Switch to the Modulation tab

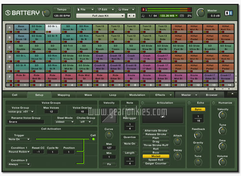click(x=137, y=95)
